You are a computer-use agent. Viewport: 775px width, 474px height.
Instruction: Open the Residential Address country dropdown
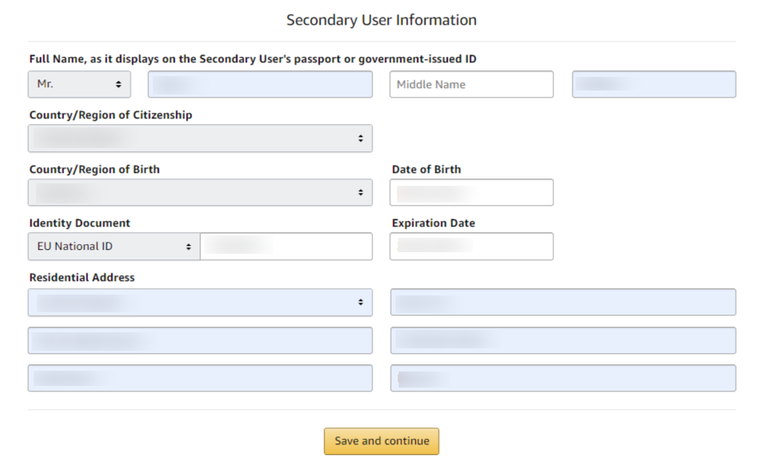[x=200, y=302]
